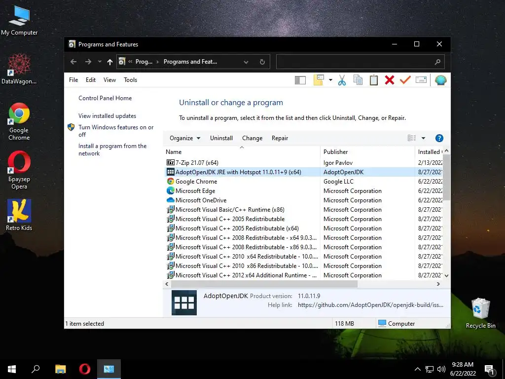The width and height of the screenshot is (505, 379).
Task: Click the blue shell globe icon
Action: [x=440, y=80]
